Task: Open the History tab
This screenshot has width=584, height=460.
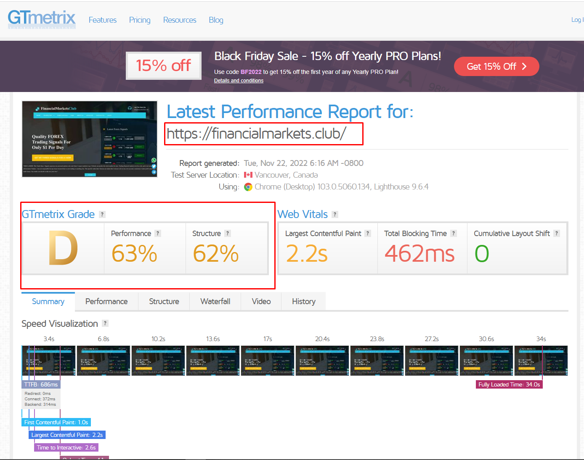Action: coord(304,302)
